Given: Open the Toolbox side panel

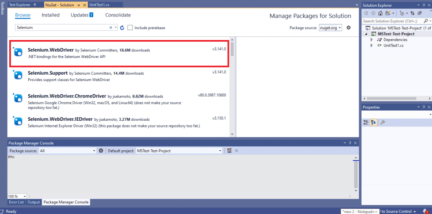Looking at the screenshot, I should (x=3, y=8).
